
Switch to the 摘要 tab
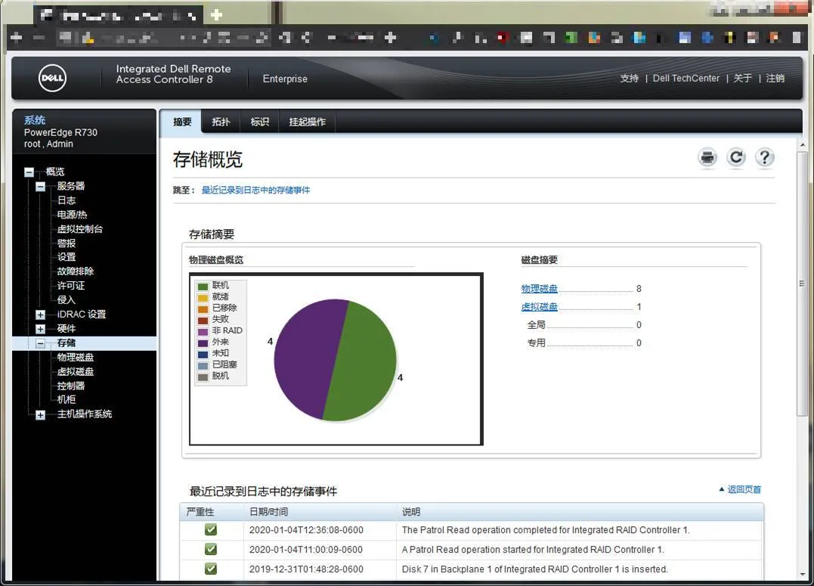coord(182,122)
